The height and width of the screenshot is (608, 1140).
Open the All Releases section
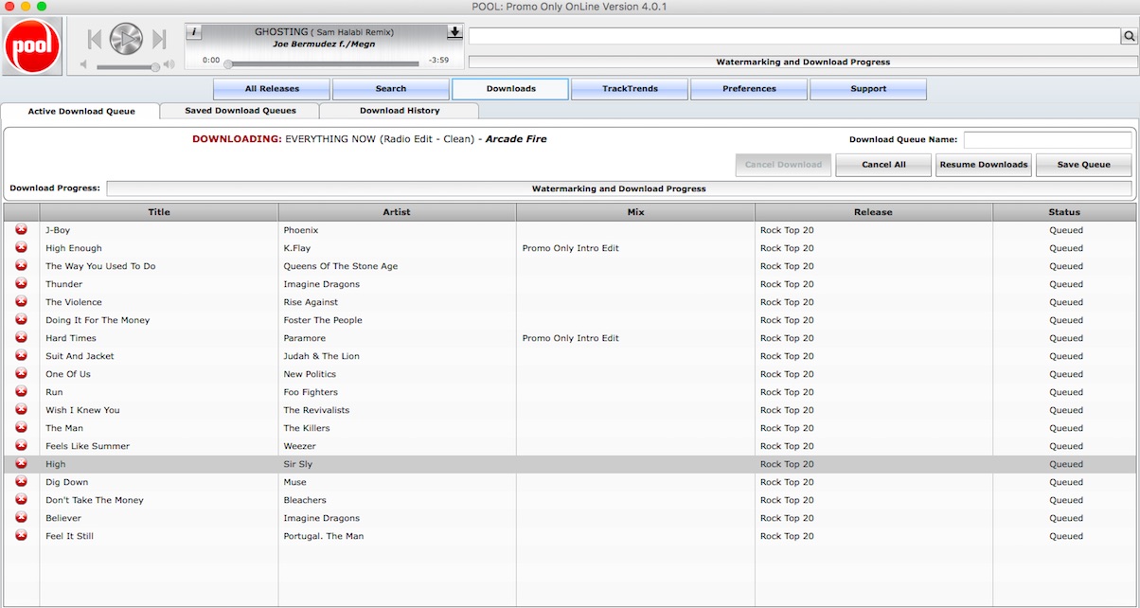click(272, 89)
